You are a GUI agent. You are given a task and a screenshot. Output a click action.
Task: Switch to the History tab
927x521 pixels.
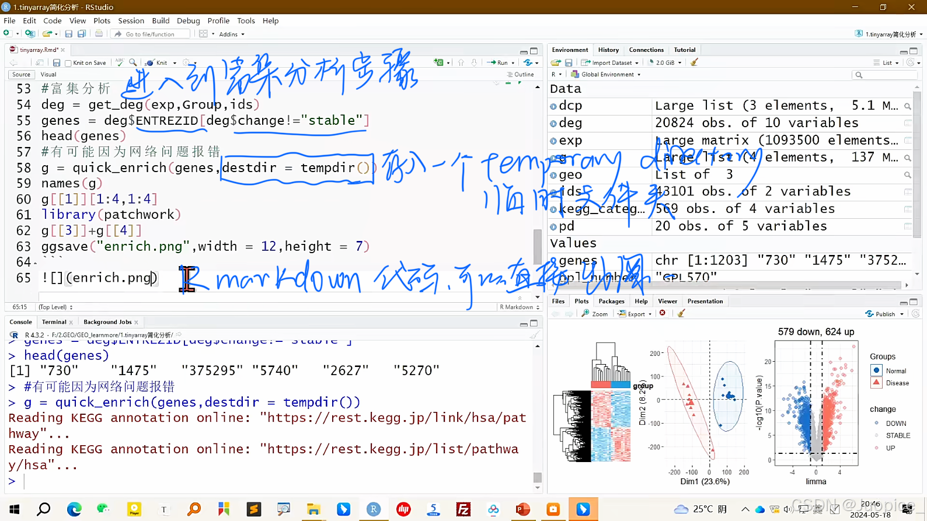click(x=608, y=50)
